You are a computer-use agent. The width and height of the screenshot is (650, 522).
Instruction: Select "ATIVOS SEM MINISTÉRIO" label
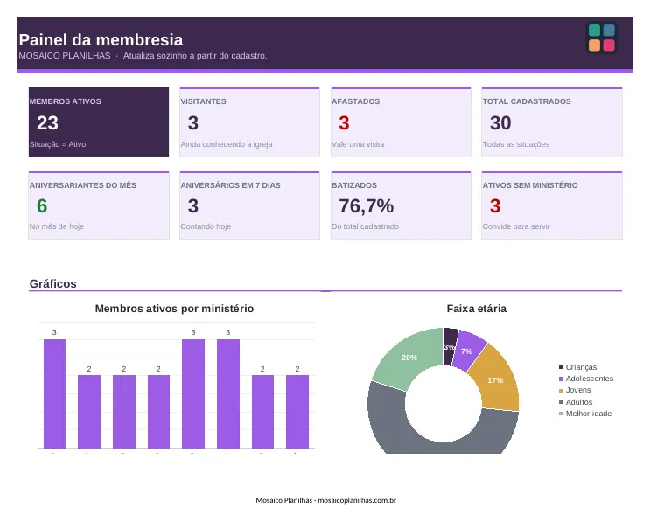[530, 185]
